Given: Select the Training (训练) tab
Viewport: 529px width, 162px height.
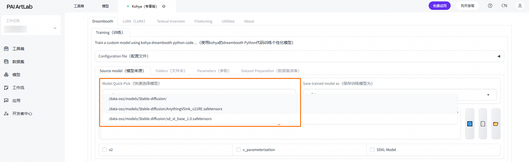Looking at the screenshot, I should point(110,33).
